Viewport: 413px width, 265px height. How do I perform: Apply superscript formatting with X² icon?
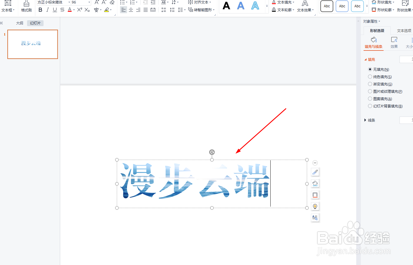click(79, 10)
